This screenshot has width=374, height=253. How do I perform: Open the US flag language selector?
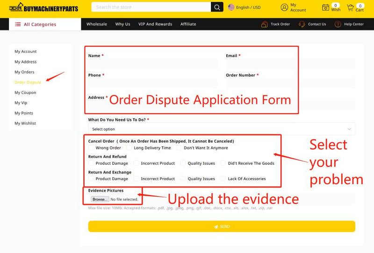click(x=231, y=7)
